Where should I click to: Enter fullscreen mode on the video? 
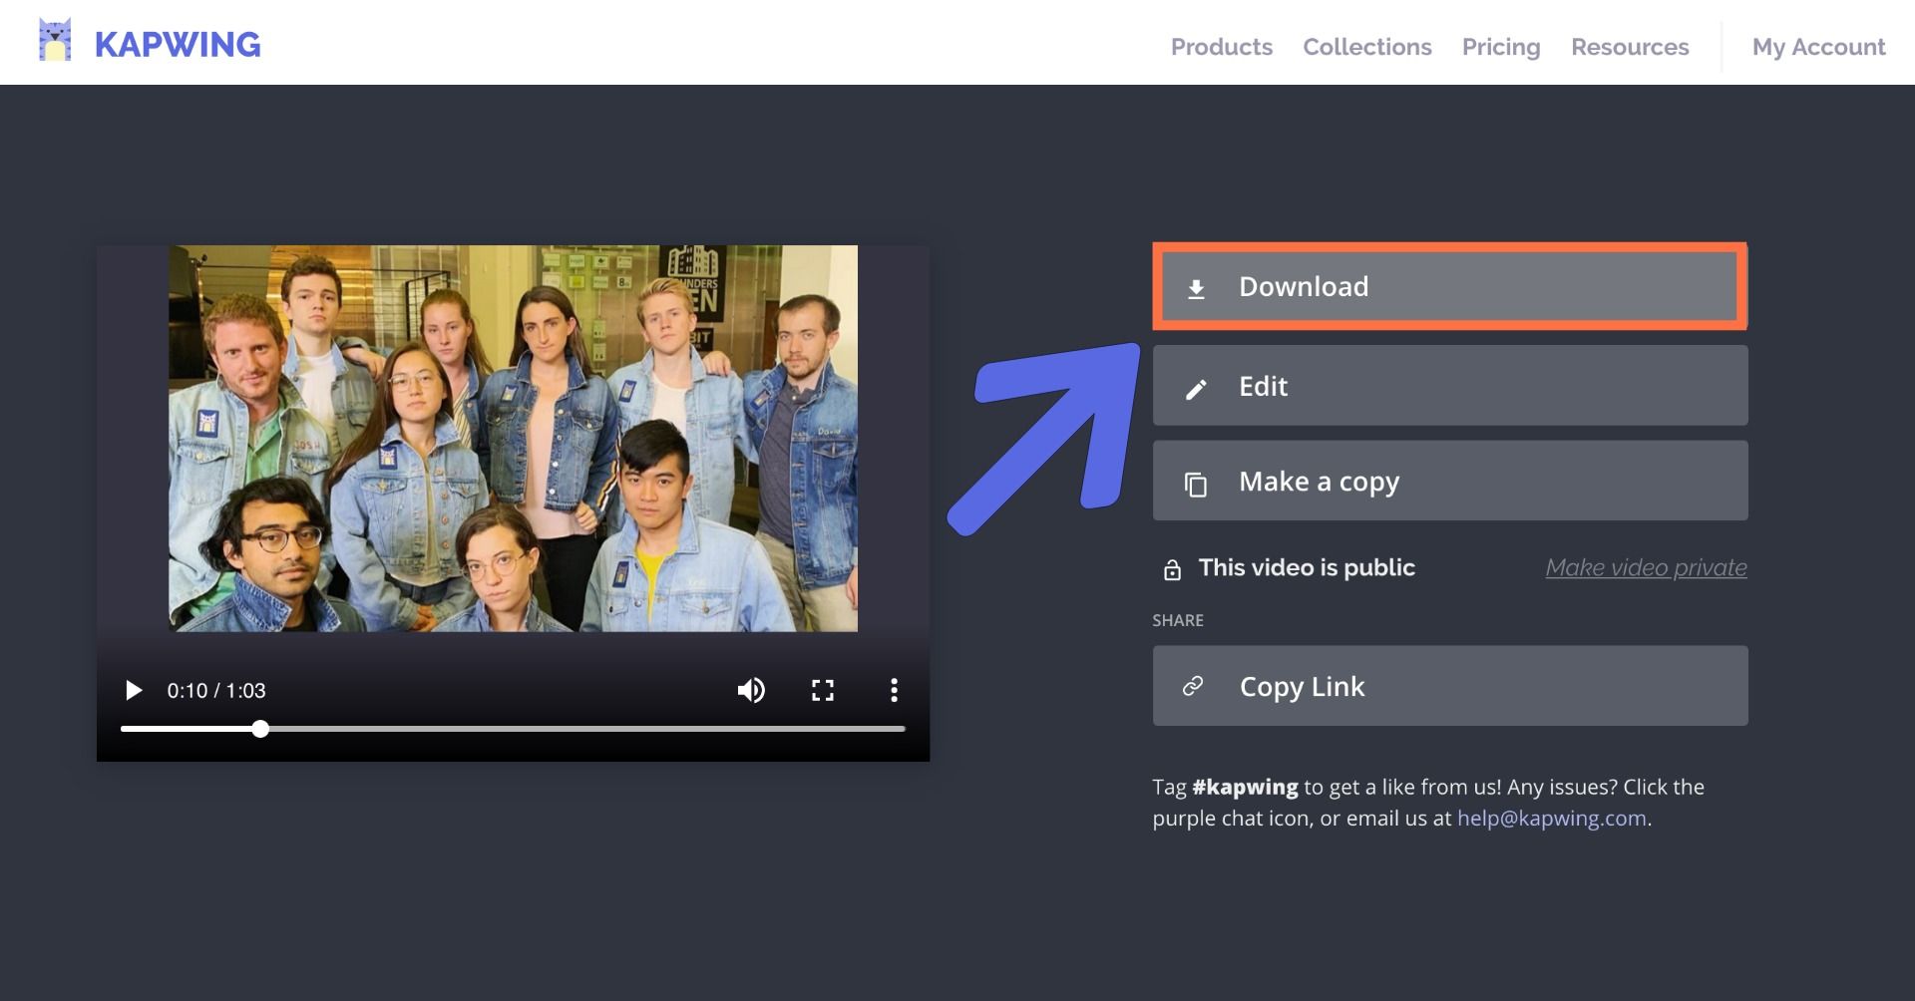(x=822, y=690)
